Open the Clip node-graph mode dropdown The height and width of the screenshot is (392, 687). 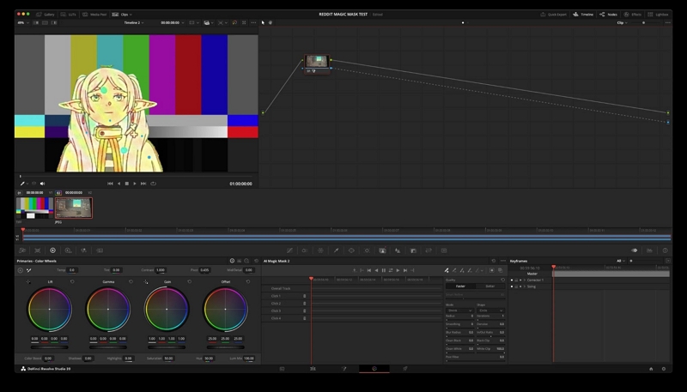[x=622, y=23]
